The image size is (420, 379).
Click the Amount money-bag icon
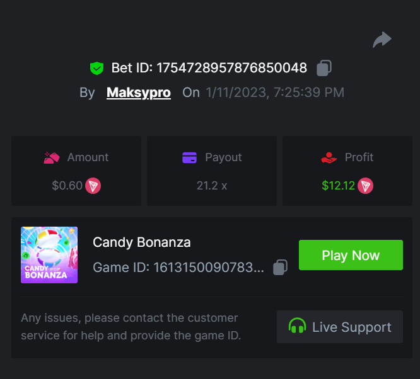(52, 157)
